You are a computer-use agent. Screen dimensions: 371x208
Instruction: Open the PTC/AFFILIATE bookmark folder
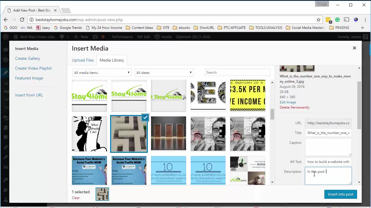click(232, 28)
